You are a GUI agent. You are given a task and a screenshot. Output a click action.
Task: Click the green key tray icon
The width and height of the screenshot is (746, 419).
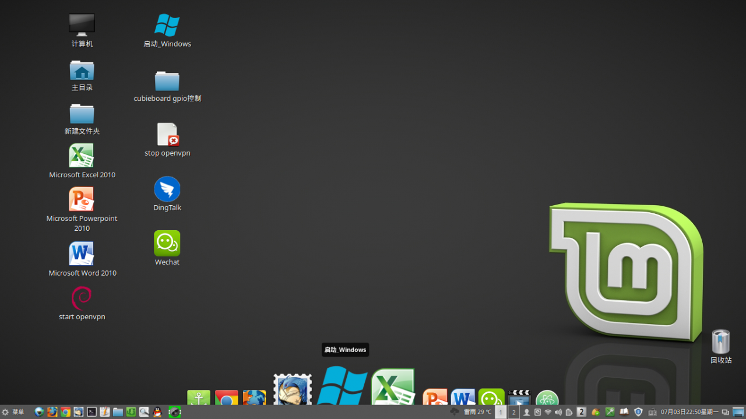[610, 412]
